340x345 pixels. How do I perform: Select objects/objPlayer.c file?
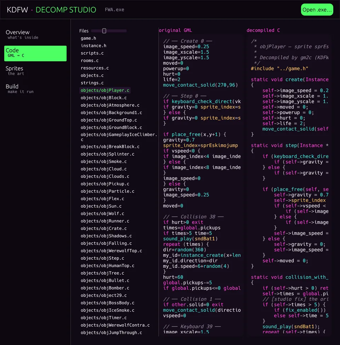coord(105,90)
